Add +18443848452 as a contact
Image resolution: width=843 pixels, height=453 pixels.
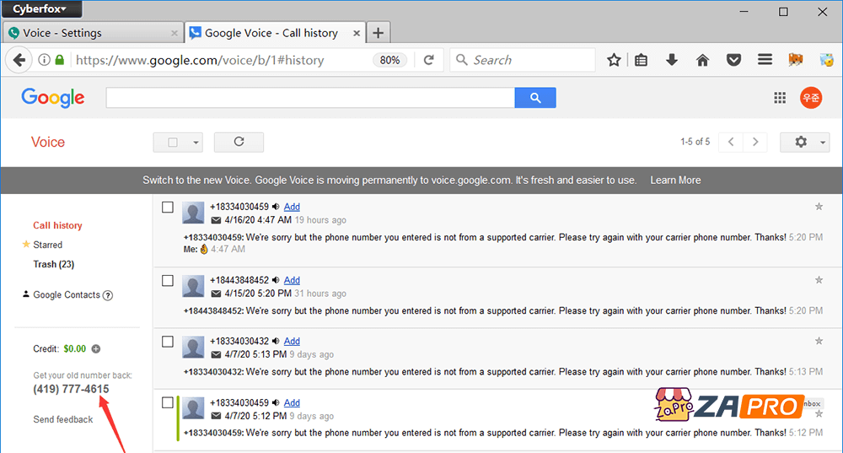292,280
